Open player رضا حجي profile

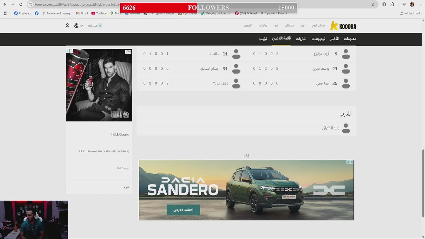coord(322,84)
